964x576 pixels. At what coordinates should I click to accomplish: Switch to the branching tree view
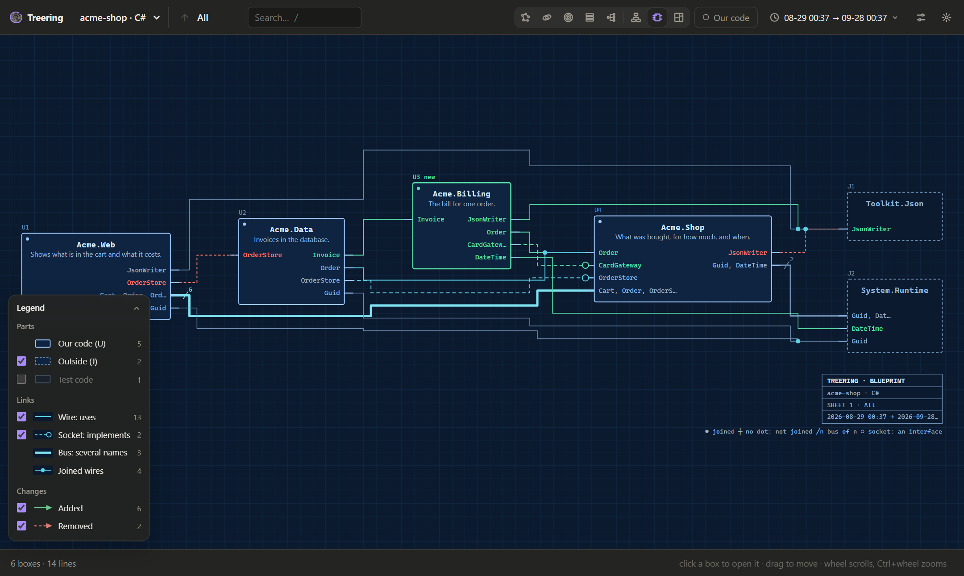(x=611, y=17)
